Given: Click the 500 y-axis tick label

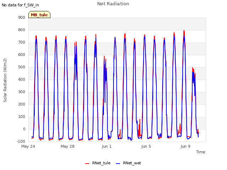Looking at the screenshot, I should [x=22, y=67].
